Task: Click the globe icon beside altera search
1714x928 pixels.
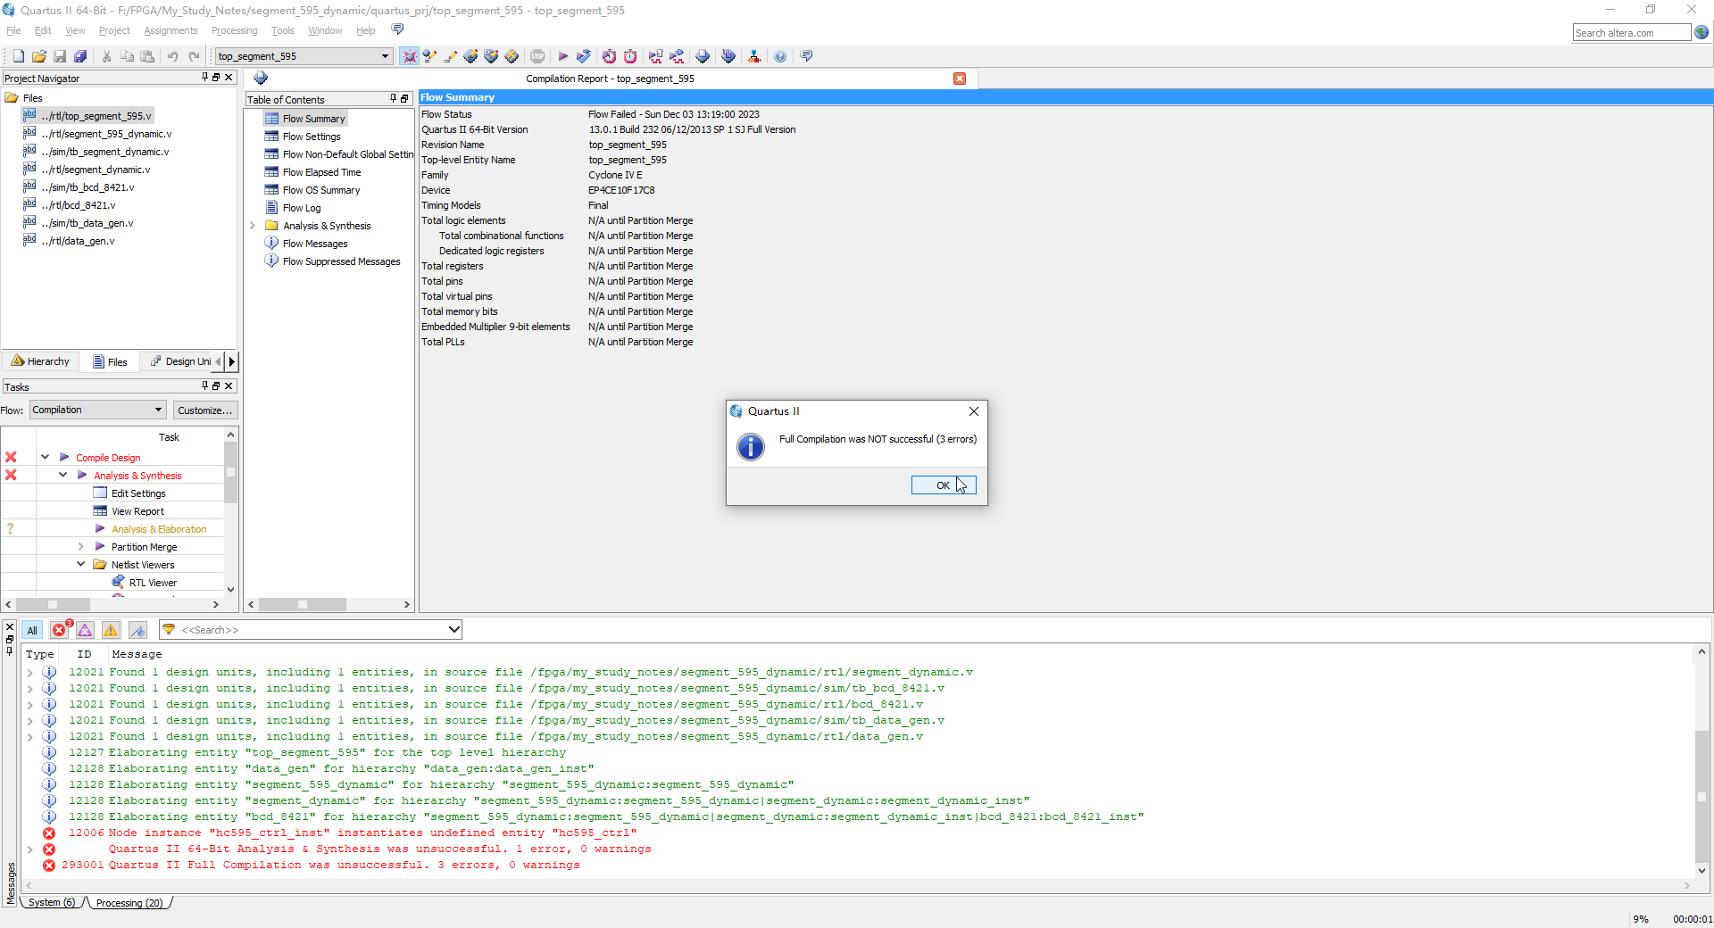Action: click(1702, 33)
